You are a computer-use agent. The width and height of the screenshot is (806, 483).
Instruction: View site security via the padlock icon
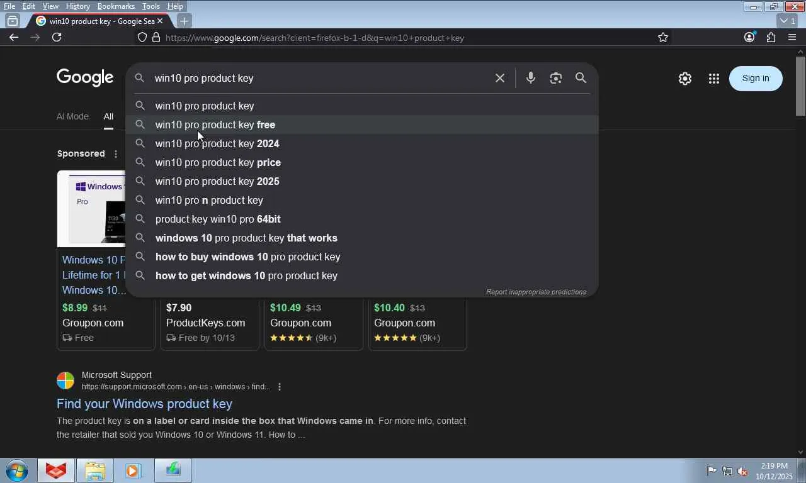156,38
